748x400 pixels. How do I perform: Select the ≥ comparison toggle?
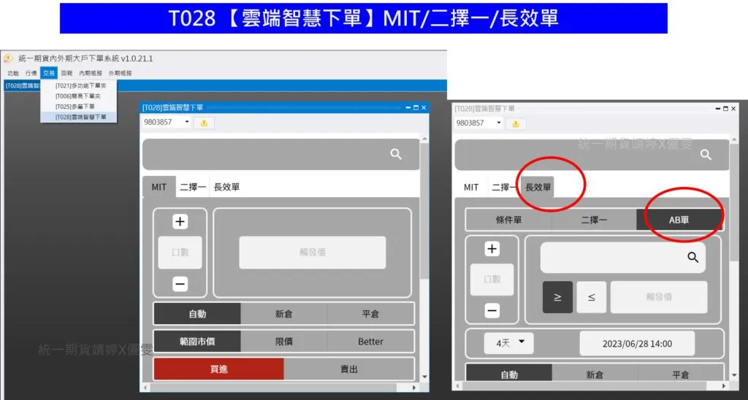558,297
